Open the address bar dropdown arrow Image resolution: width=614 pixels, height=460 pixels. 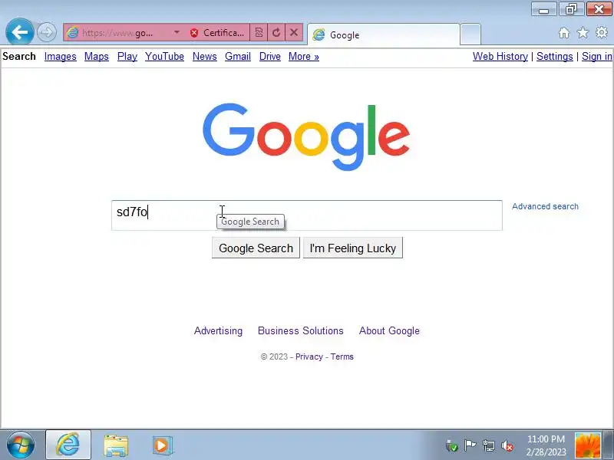[177, 32]
